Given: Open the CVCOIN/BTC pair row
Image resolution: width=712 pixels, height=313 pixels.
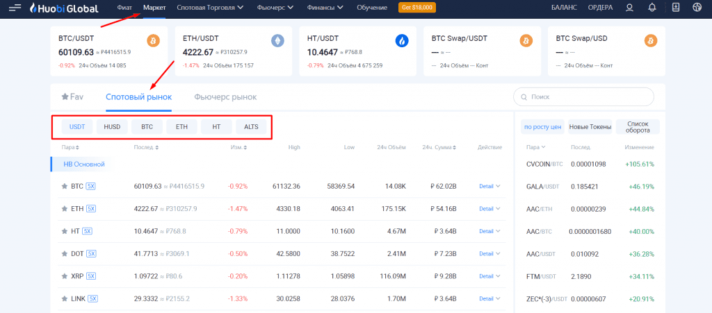Looking at the screenshot, I should [x=590, y=164].
